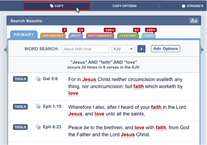Toggle copy checkbox beside Gal 5:6

(x=38, y=79)
